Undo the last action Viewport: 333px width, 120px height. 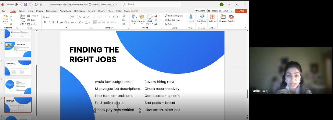point(30,5)
